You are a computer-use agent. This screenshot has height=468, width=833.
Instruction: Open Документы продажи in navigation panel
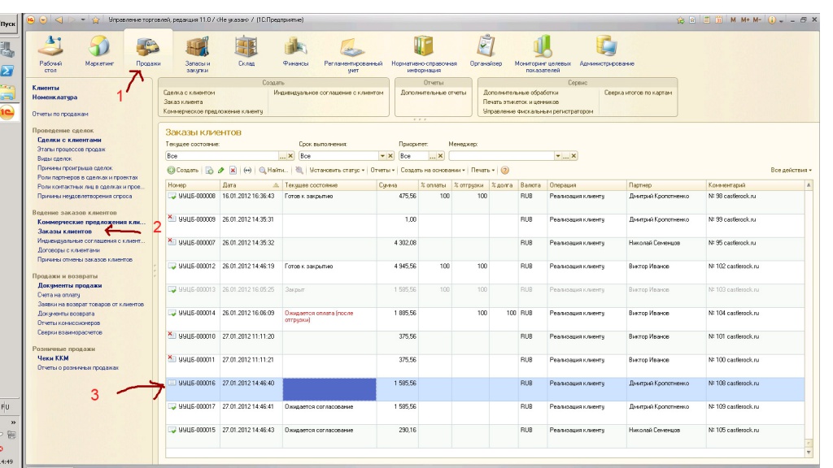pos(70,285)
